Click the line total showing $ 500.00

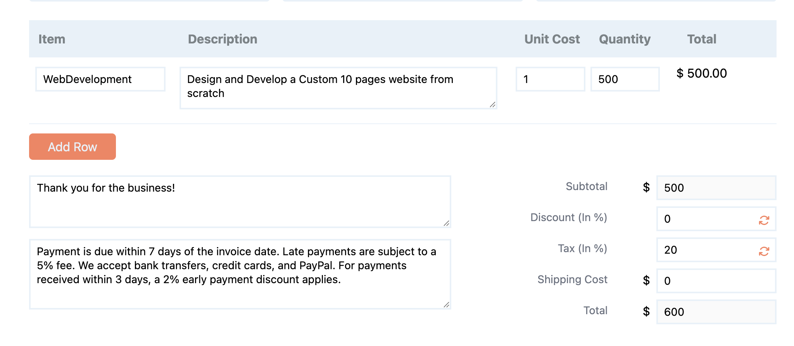click(x=702, y=74)
